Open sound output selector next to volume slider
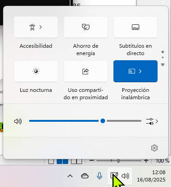This screenshot has width=171, height=187. pos(152,121)
